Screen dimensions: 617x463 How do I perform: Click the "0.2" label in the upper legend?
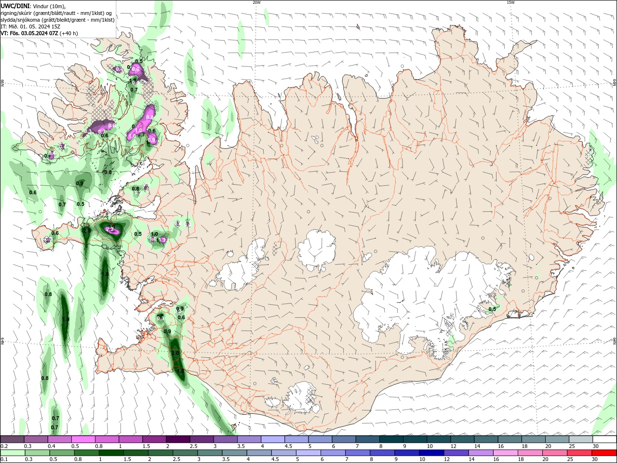click(4, 446)
